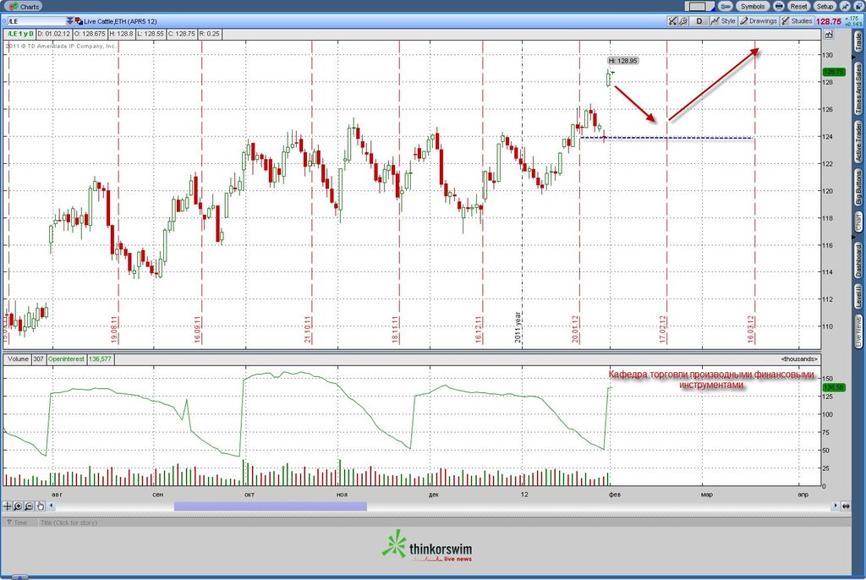This screenshot has height=580, width=866.
Task: Click the 20.01.12 date marker label
Action: 575,329
